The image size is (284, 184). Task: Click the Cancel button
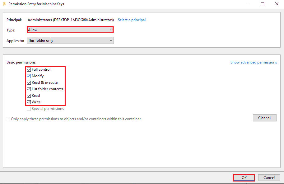coord(269,178)
